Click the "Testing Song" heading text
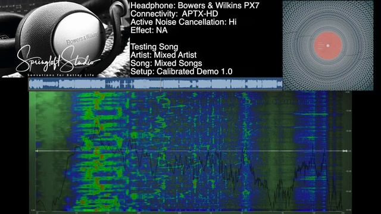381x214 pixels. [x=154, y=47]
